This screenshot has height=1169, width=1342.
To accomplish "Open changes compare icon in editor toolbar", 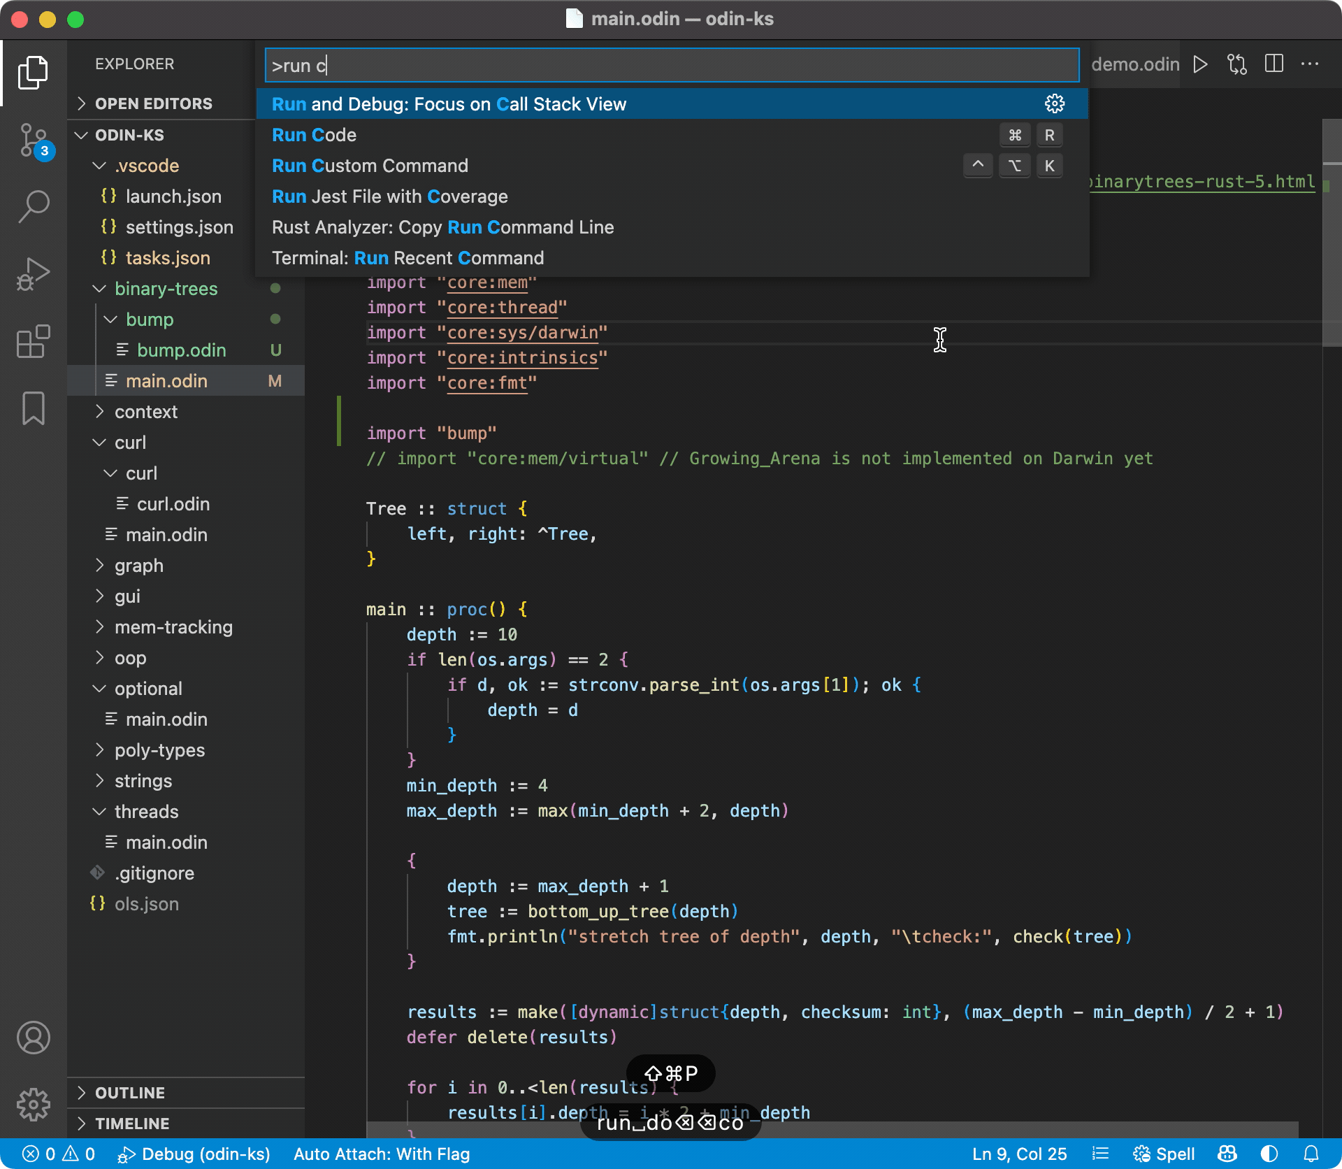I will coord(1237,64).
